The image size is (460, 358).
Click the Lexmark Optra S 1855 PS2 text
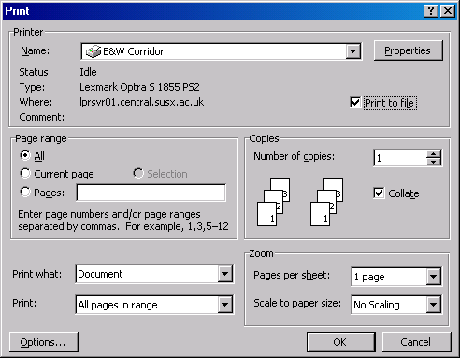point(139,87)
